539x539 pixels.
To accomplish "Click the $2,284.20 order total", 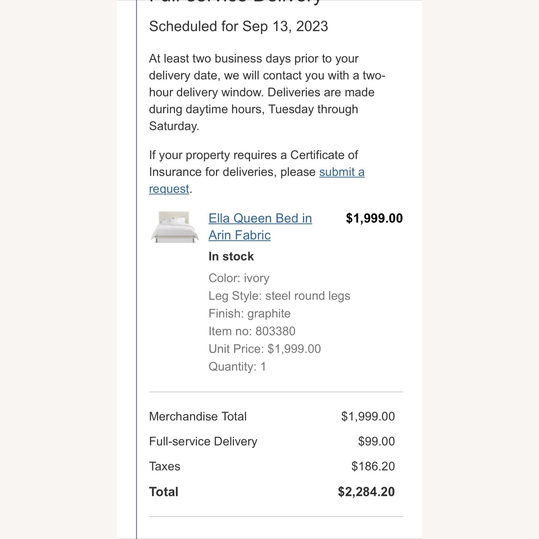I will click(x=366, y=492).
